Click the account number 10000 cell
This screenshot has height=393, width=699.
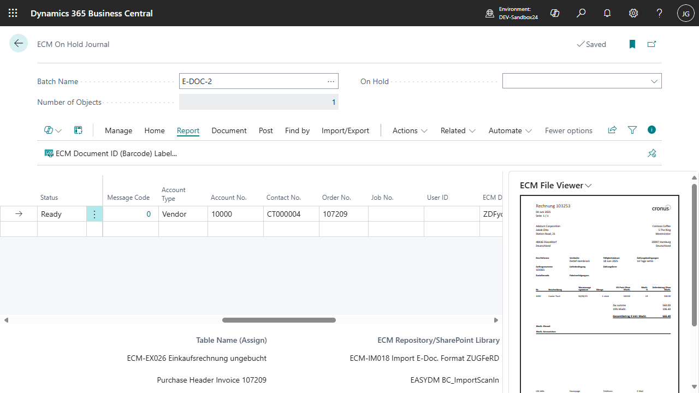coord(235,214)
